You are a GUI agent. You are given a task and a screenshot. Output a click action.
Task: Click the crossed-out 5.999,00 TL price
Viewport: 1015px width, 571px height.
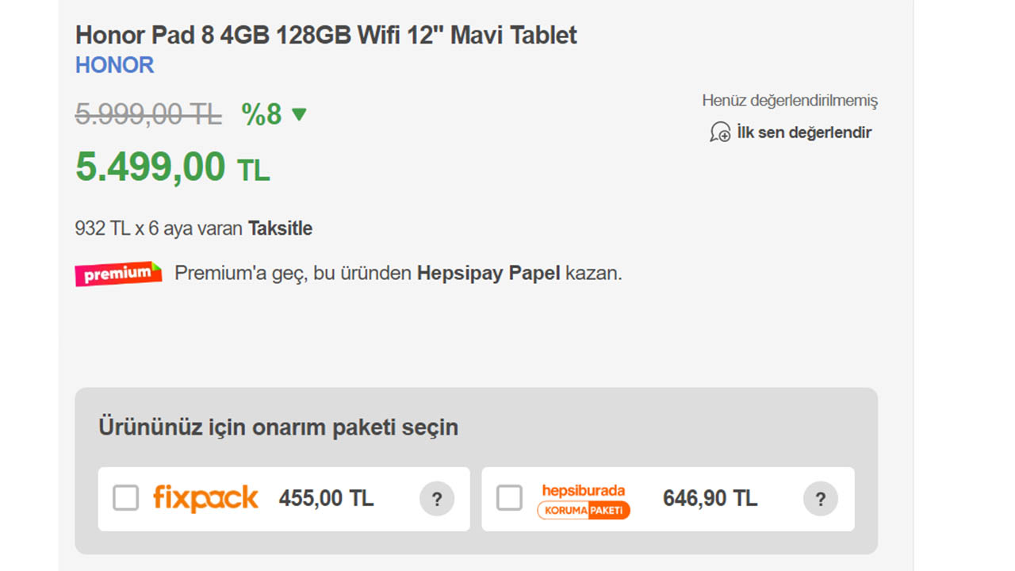148,114
